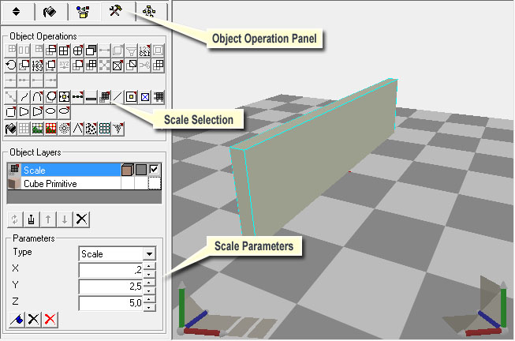Click the diagonal line operation icon

[x=118, y=96]
